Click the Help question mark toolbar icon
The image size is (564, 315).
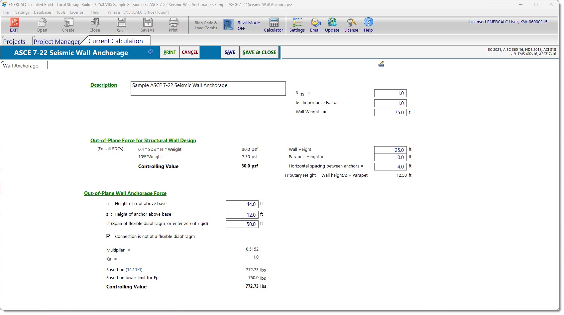pyautogui.click(x=368, y=22)
